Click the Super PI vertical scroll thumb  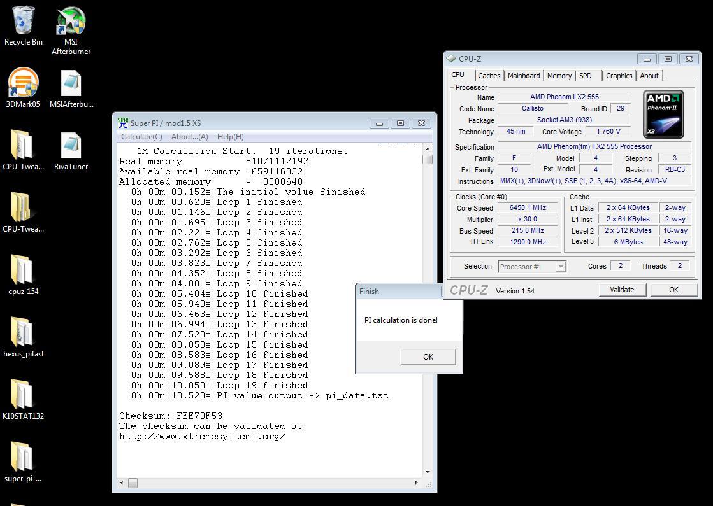coord(428,159)
